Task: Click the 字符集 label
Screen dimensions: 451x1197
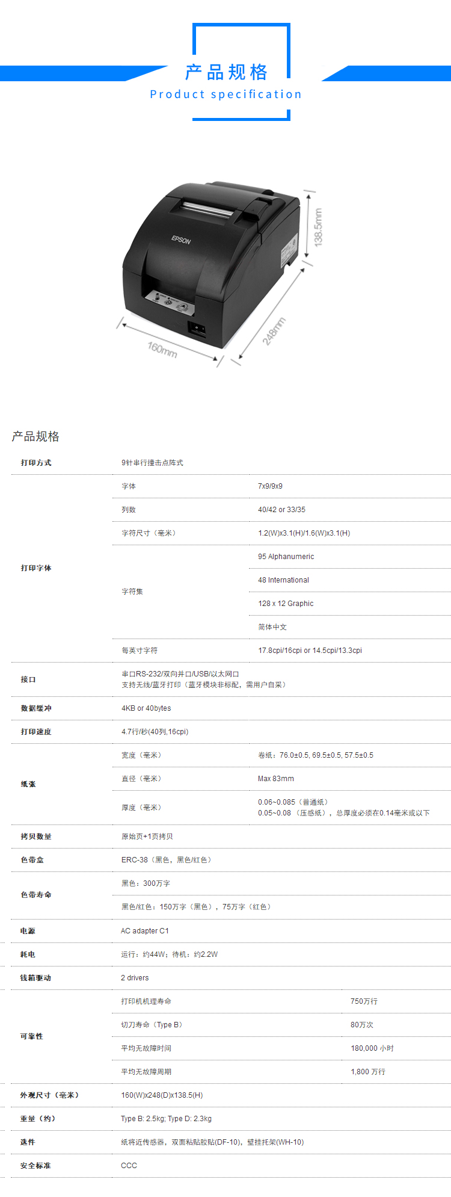Action: click(132, 592)
